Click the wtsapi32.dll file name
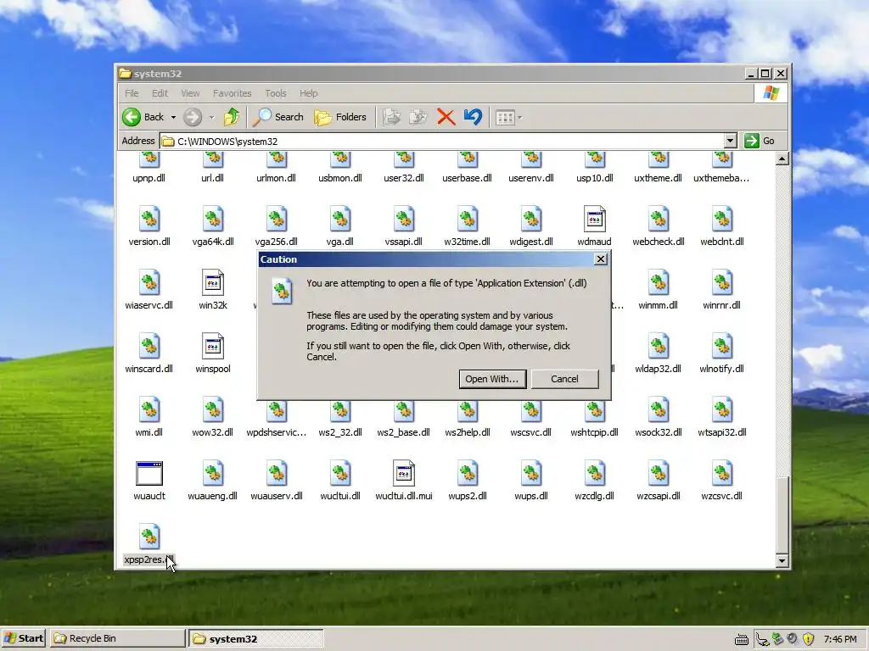This screenshot has width=869, height=651. (x=721, y=432)
